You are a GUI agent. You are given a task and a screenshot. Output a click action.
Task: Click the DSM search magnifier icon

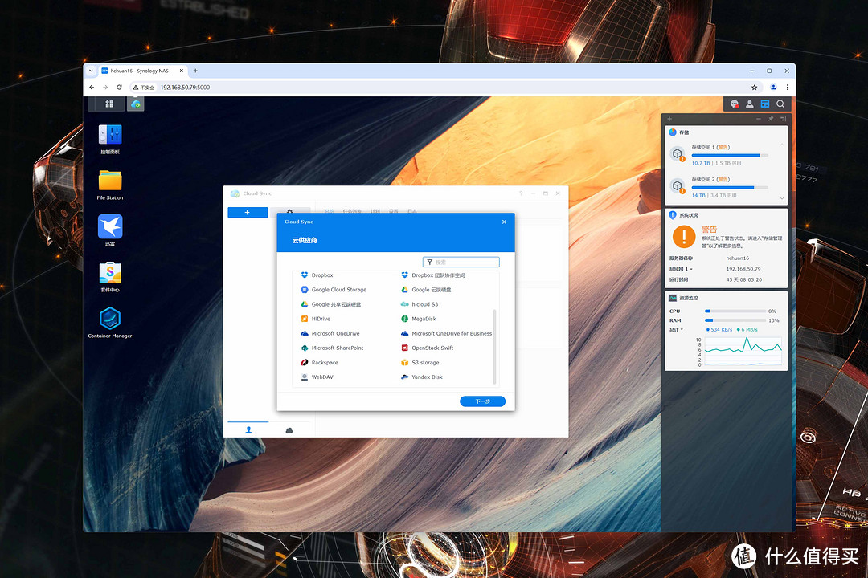click(780, 104)
